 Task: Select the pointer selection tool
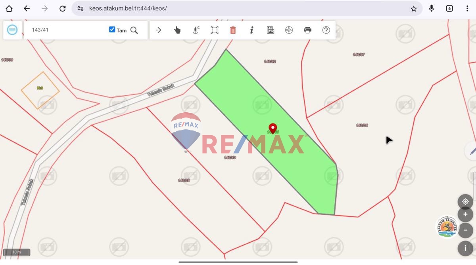(x=177, y=30)
